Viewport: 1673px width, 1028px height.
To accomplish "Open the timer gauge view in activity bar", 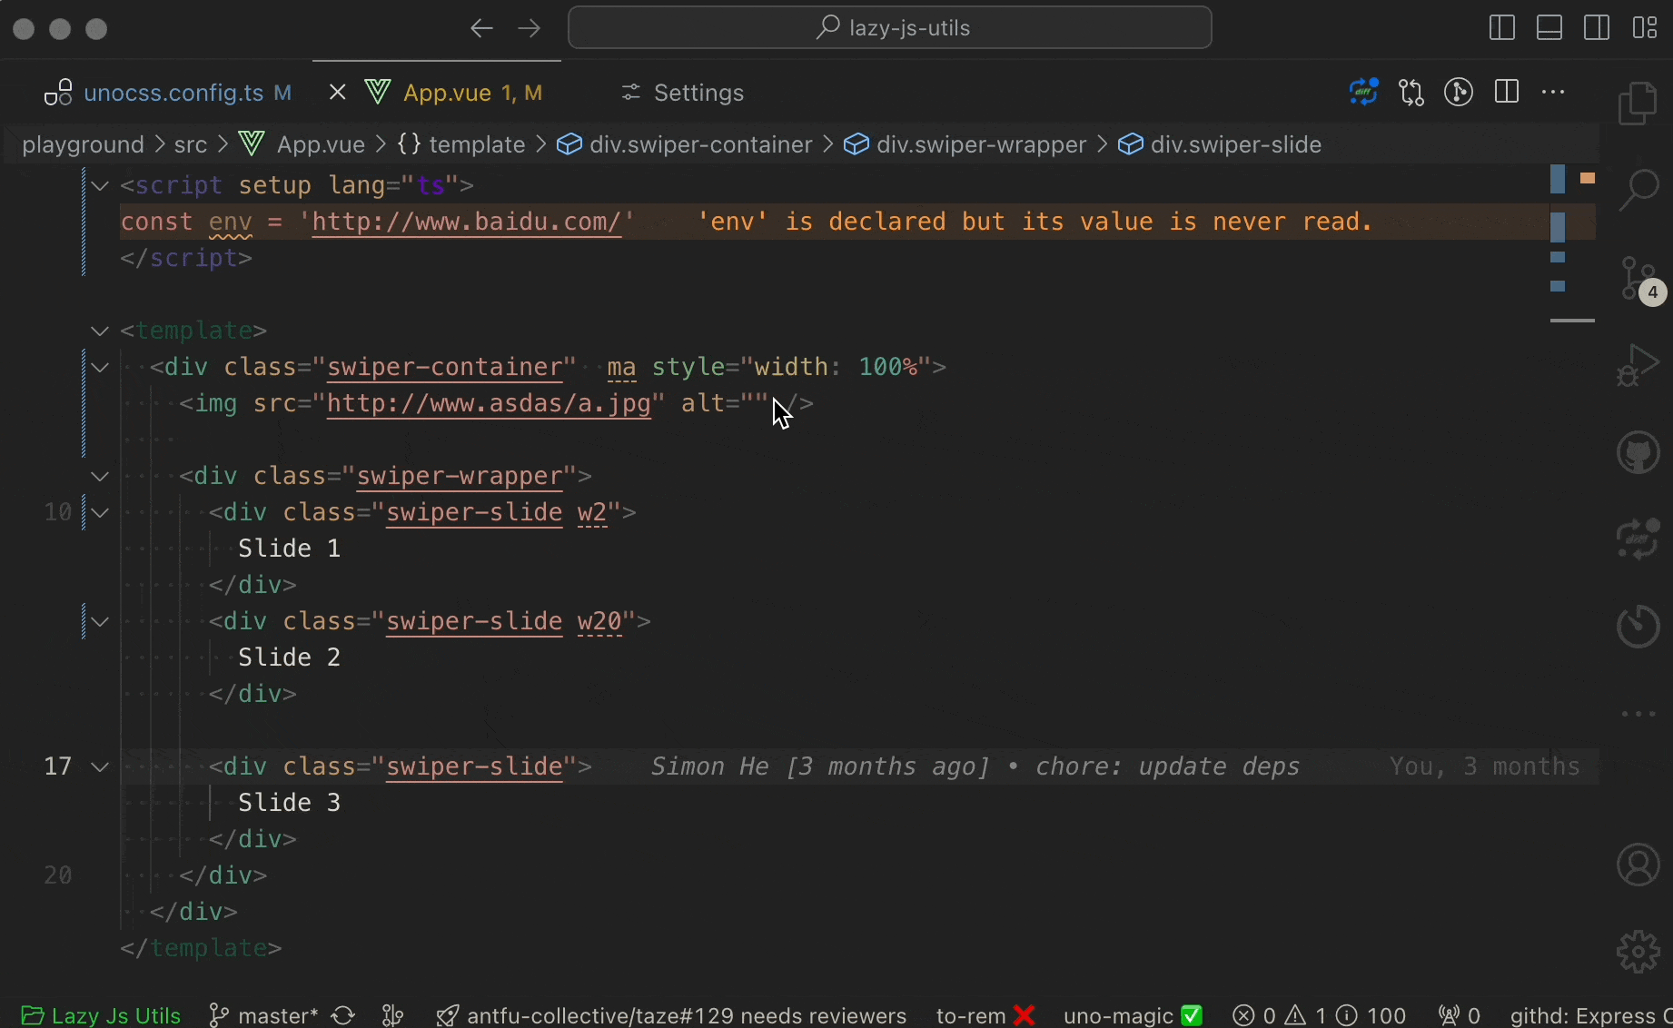I will pos(1638,626).
